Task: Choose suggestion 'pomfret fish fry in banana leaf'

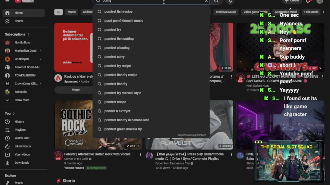Action: tap(151, 120)
